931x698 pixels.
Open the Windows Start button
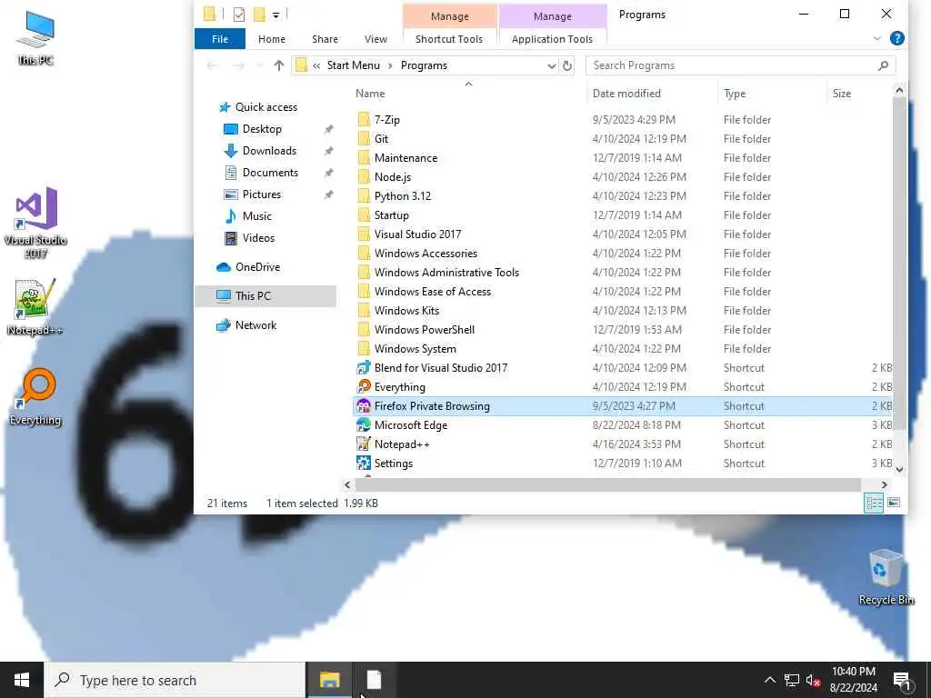(22, 680)
